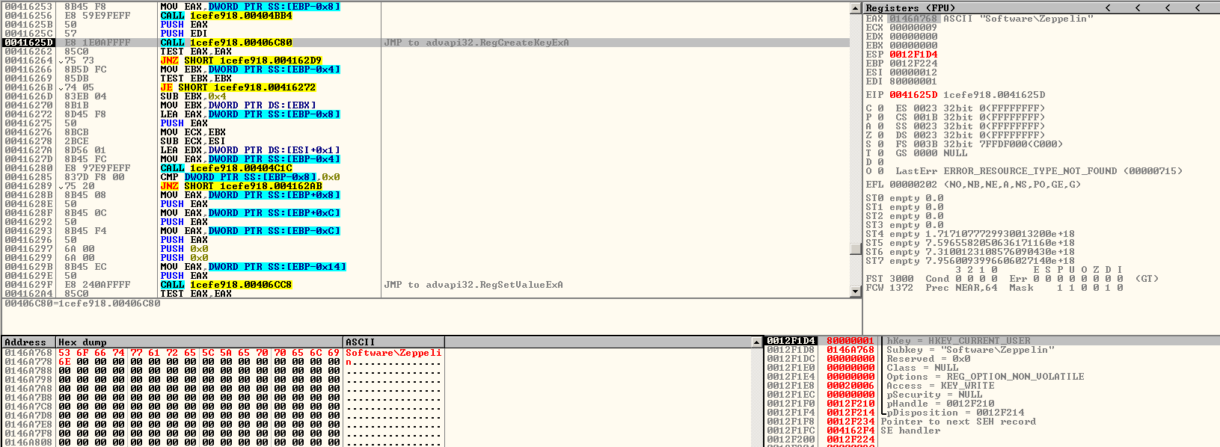
Task: Click the Address column header in dump
Action: (x=29, y=342)
